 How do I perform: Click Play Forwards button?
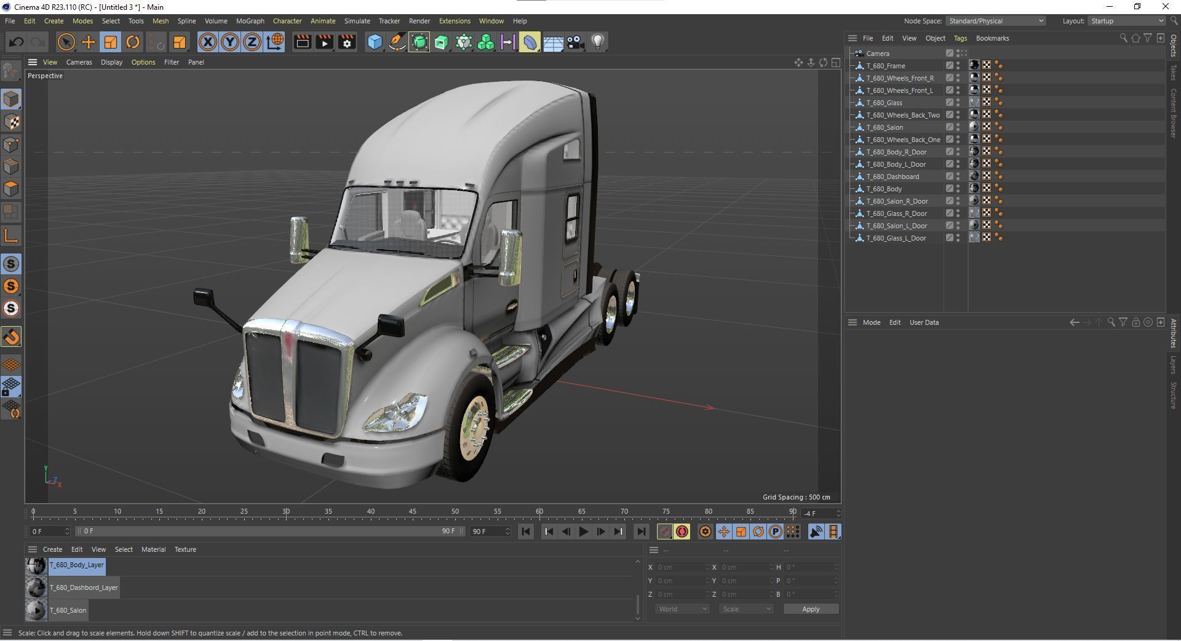click(x=583, y=532)
